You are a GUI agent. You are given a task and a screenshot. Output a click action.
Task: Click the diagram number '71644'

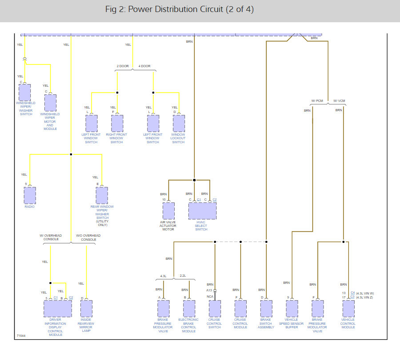point(21,335)
